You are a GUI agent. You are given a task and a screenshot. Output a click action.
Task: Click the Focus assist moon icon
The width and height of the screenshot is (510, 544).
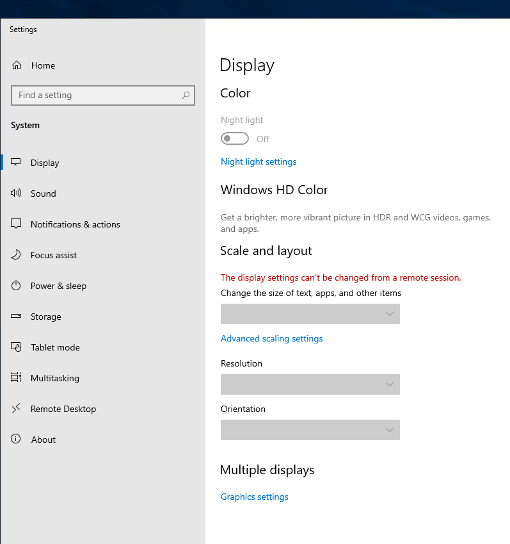(x=16, y=254)
